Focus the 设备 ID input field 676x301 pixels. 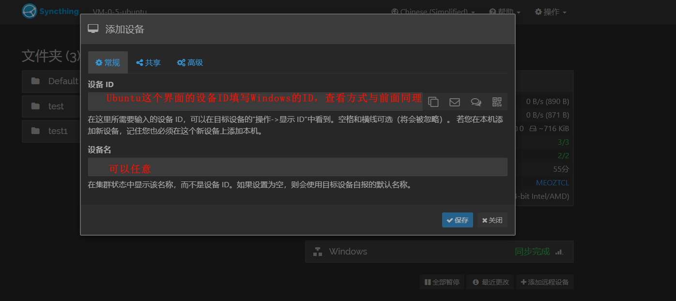coord(256,102)
